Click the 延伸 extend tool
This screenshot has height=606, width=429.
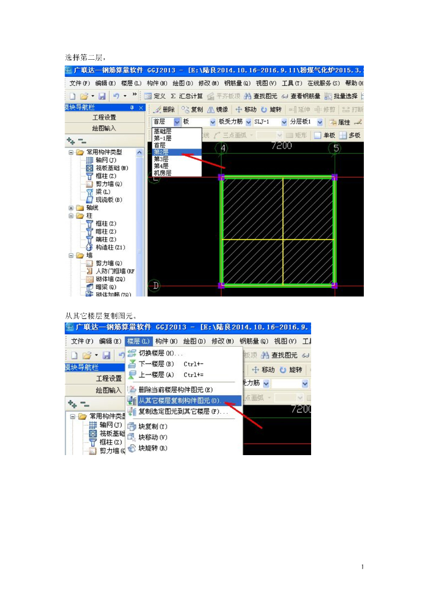point(299,109)
